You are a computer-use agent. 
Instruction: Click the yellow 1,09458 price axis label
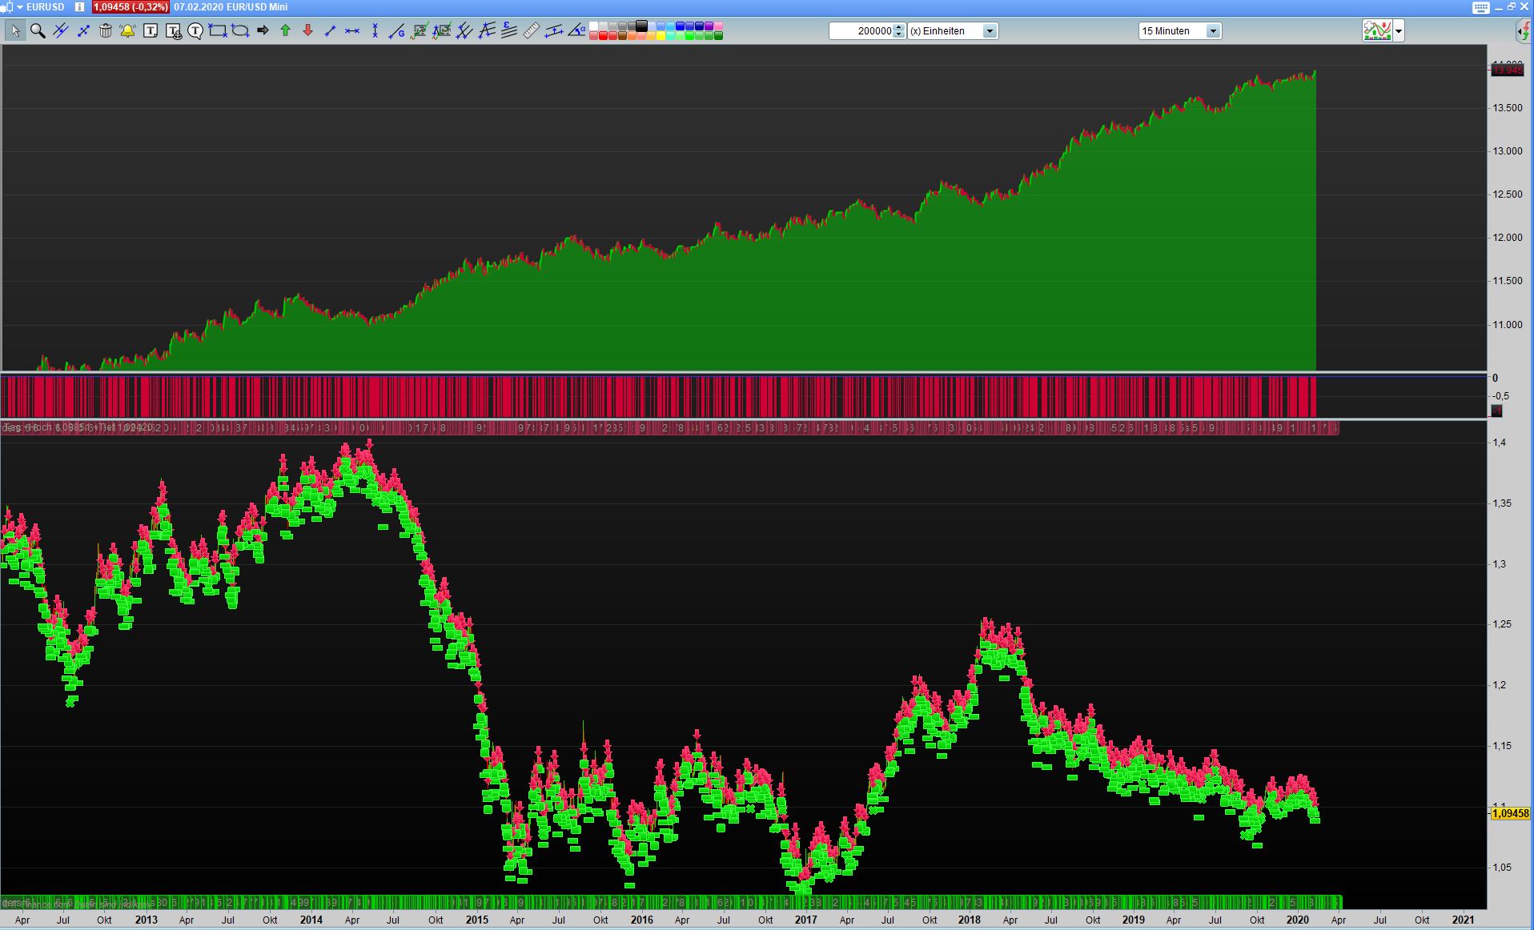[1510, 813]
